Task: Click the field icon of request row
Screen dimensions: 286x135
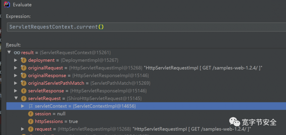Action: click(x=31, y=129)
